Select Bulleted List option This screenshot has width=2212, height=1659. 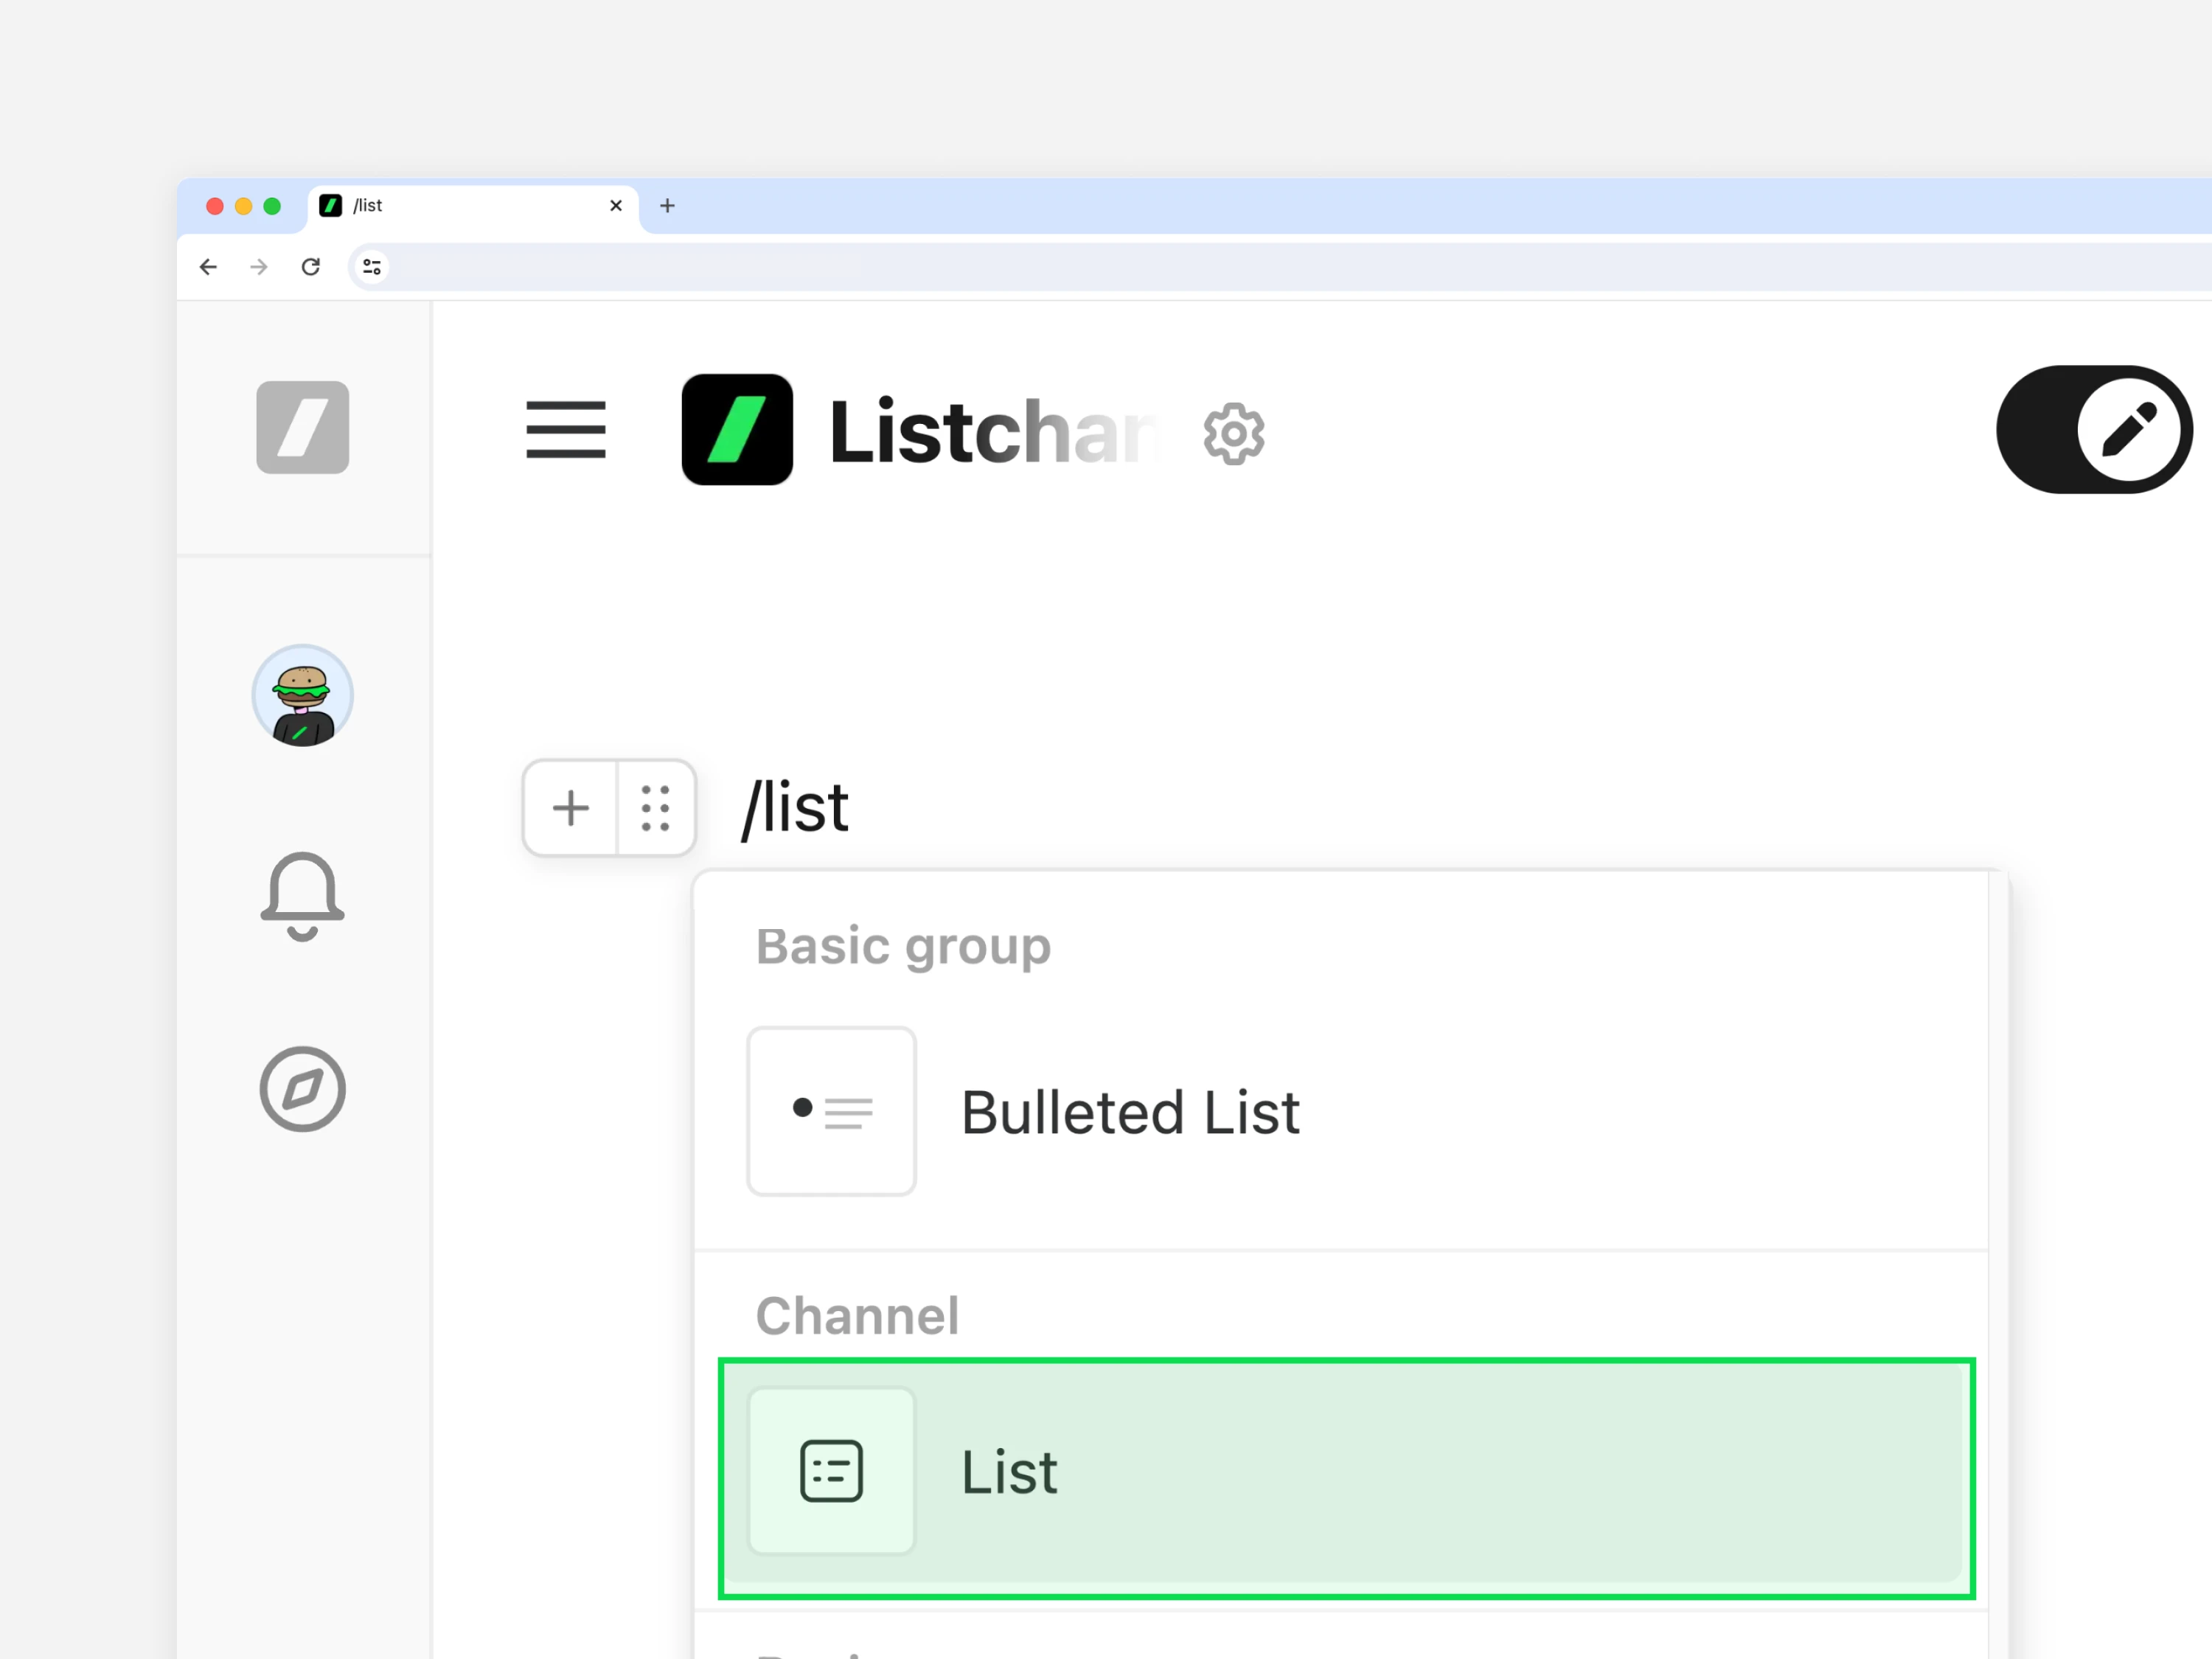tap(1340, 1111)
